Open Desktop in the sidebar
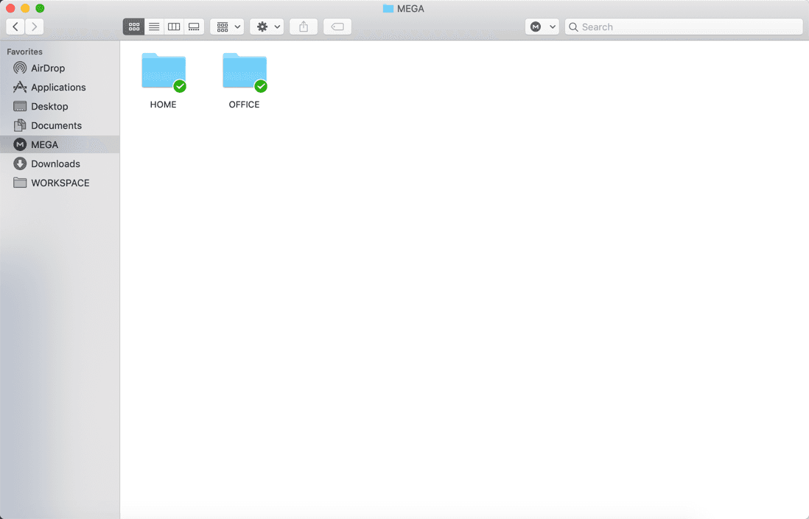The height and width of the screenshot is (519, 809). click(60, 106)
